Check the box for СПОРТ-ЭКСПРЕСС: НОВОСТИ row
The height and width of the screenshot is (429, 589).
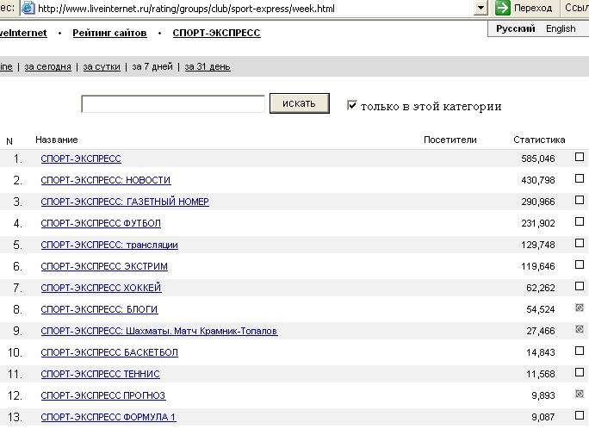[580, 178]
